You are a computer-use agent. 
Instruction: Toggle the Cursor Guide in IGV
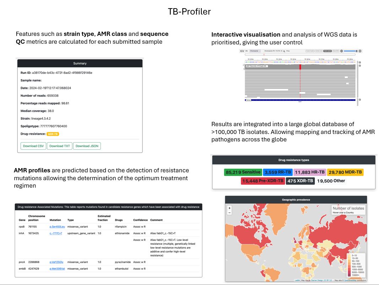point(310,51)
